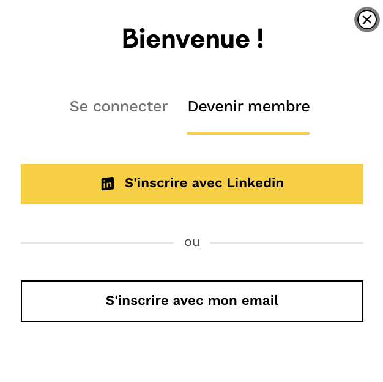Dismiss the welcome popup using the circled X
Image resolution: width=383 pixels, height=382 pixels.
point(366,20)
